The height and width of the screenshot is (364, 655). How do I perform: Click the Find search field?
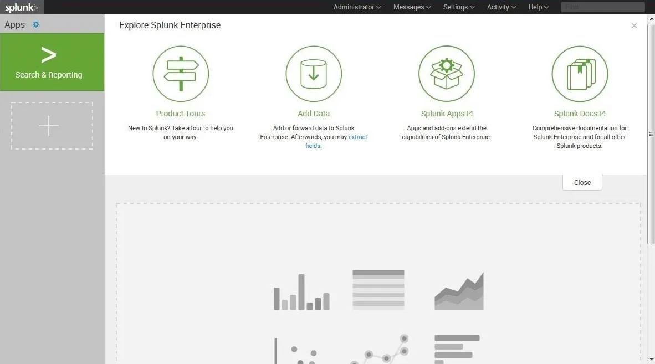tap(603, 7)
